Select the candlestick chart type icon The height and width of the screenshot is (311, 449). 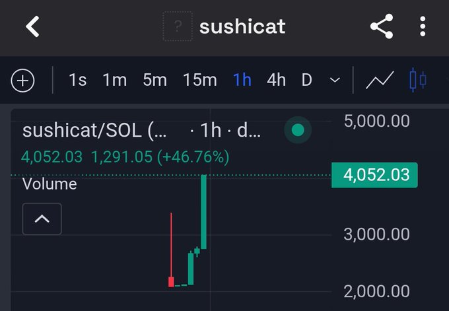(417, 80)
